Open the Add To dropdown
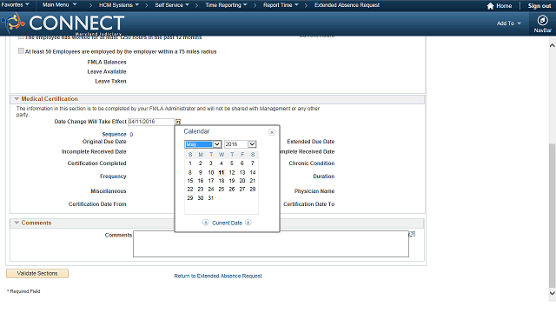Viewport: 556px width, 313px height. (x=509, y=23)
